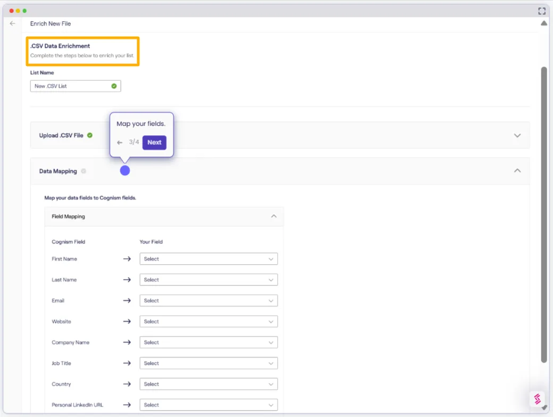Collapse the Data Mapping section chevron
The width and height of the screenshot is (553, 417).
tap(517, 170)
